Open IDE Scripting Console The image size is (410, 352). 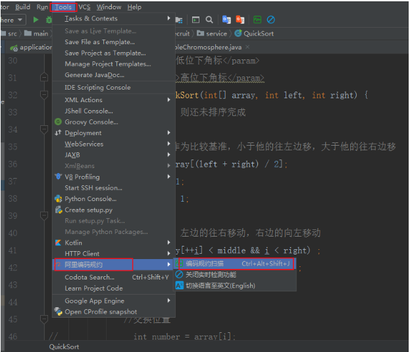tap(114, 87)
